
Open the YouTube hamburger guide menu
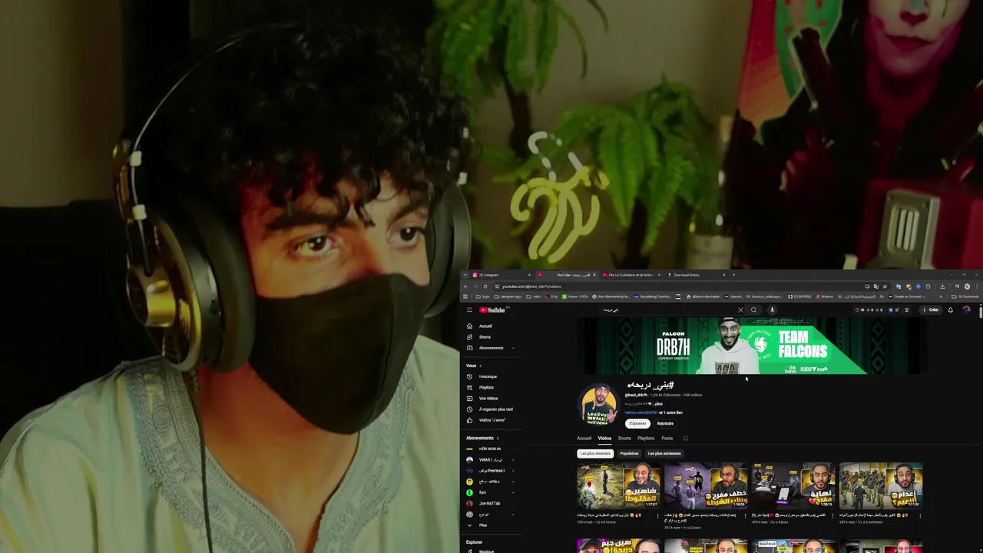[x=469, y=310]
